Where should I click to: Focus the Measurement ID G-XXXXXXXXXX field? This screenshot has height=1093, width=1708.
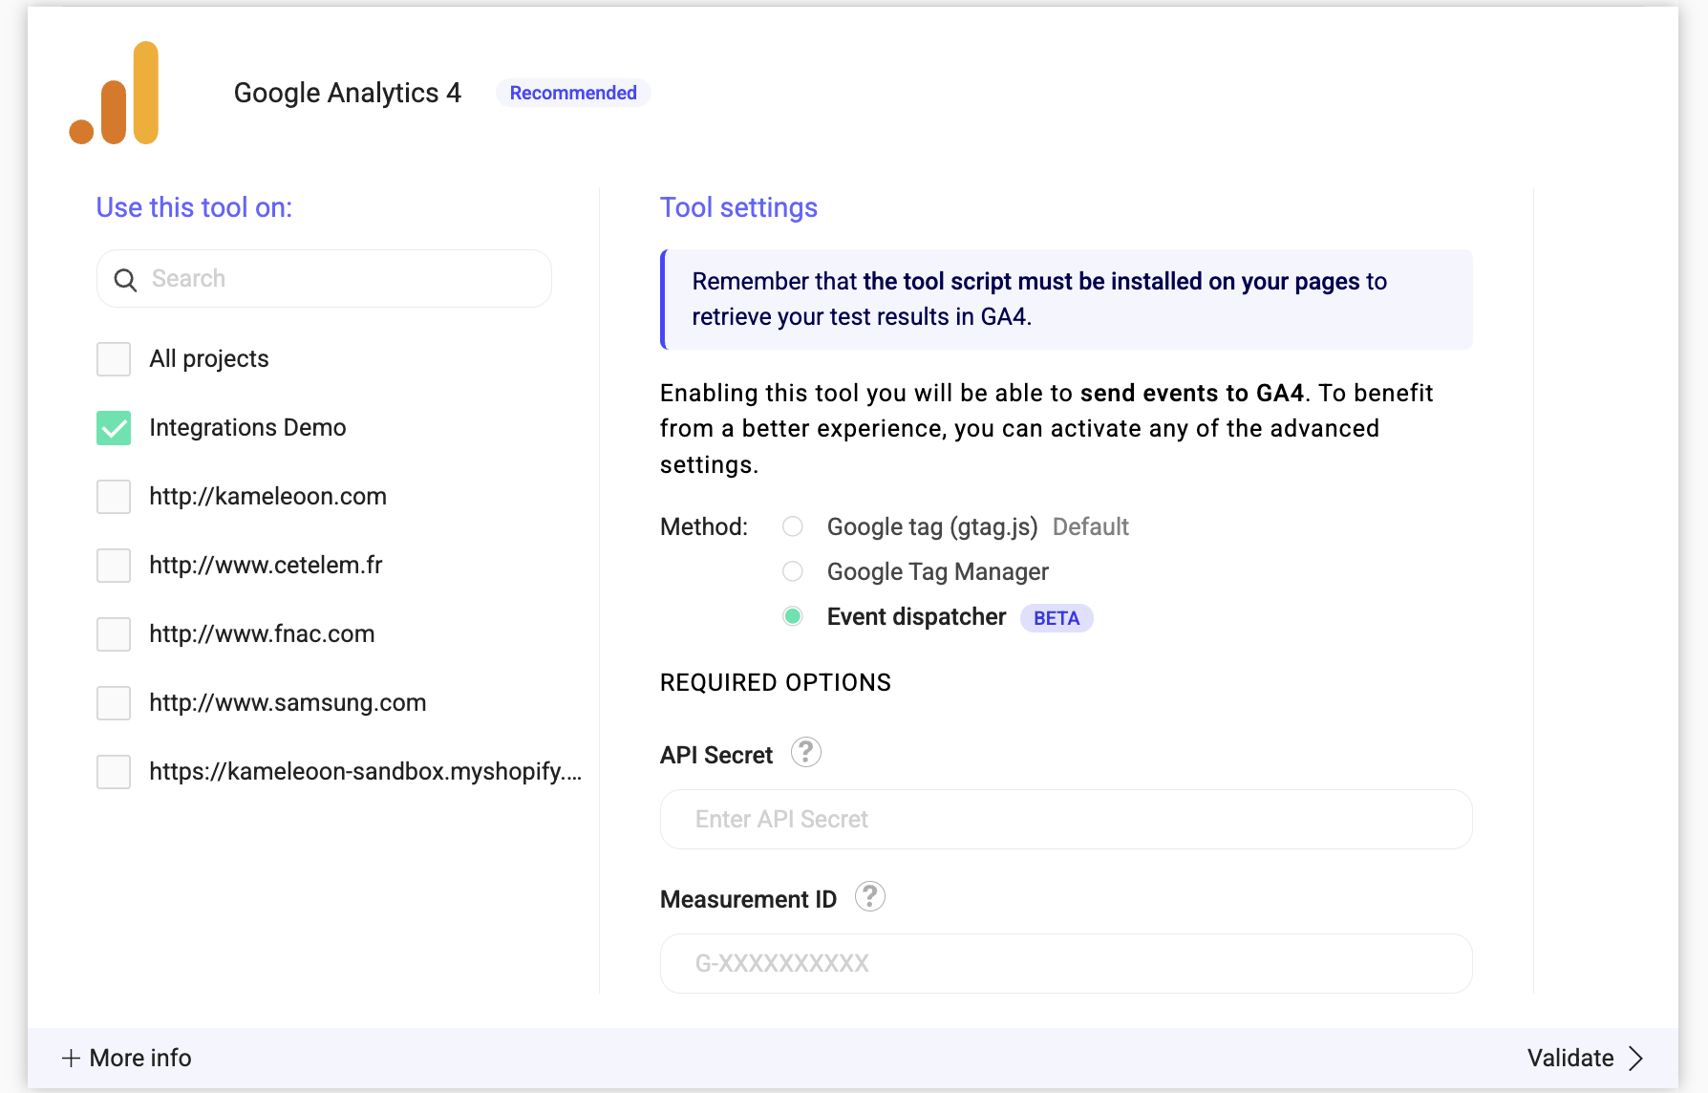(x=1066, y=964)
